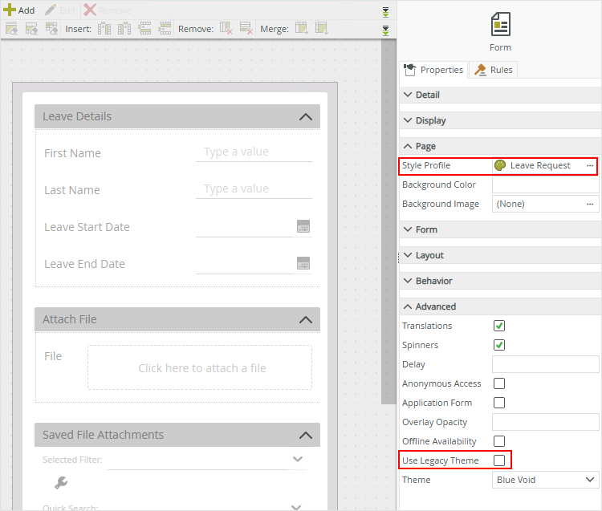602x511 pixels.
Task: Click the Merge cell right icon
Action: tap(302, 29)
